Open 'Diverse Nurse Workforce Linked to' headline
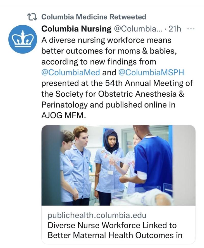 (112, 225)
